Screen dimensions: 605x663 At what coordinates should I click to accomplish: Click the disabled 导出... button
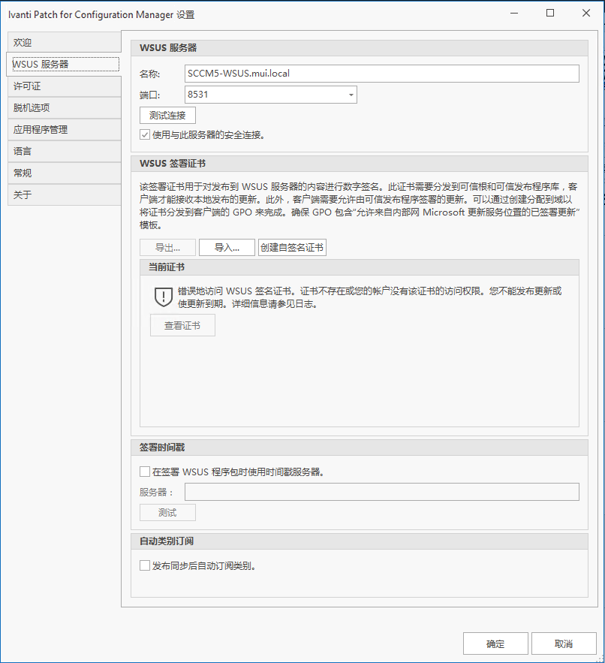pyautogui.click(x=167, y=247)
